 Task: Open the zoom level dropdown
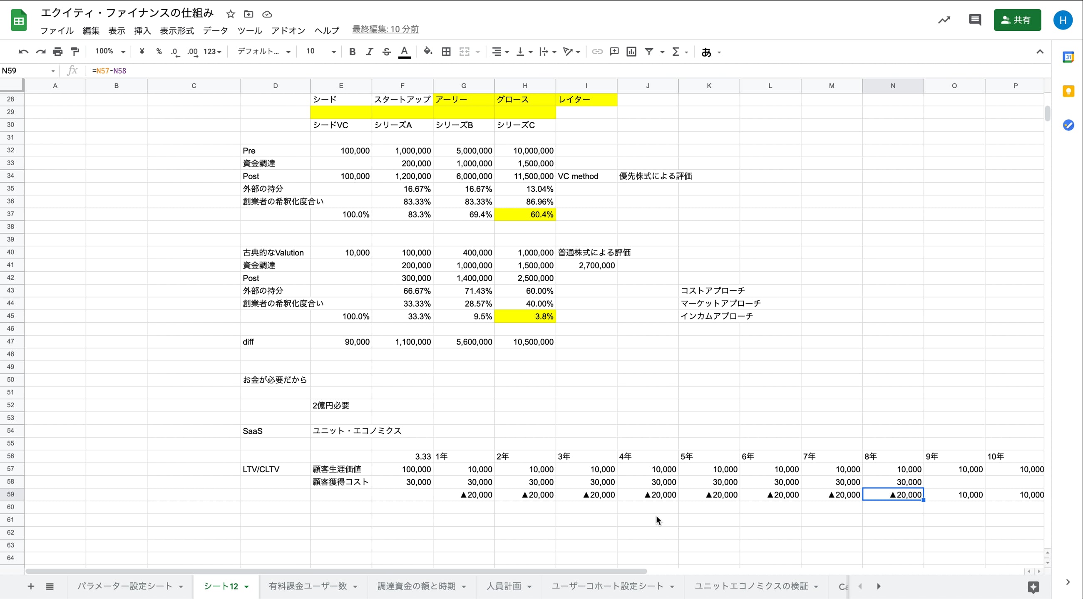(x=109, y=51)
